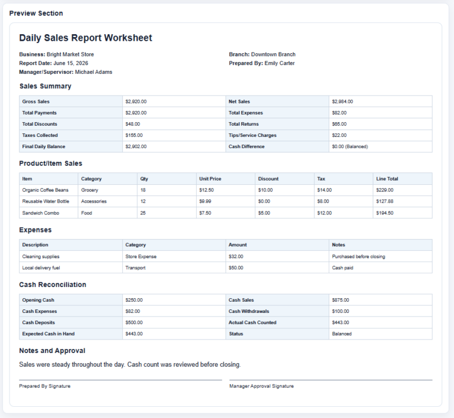Click the Total Payments label cell
Image resolution: width=454 pixels, height=418 pixels.
click(x=71, y=113)
